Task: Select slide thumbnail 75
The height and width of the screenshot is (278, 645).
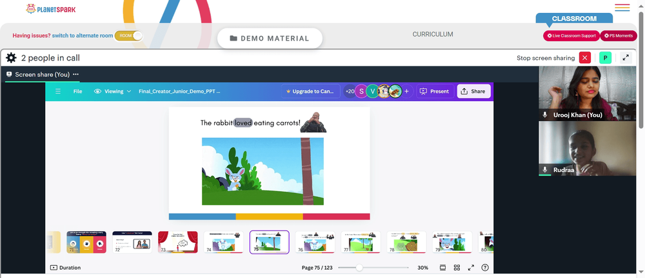Action: coord(270,242)
